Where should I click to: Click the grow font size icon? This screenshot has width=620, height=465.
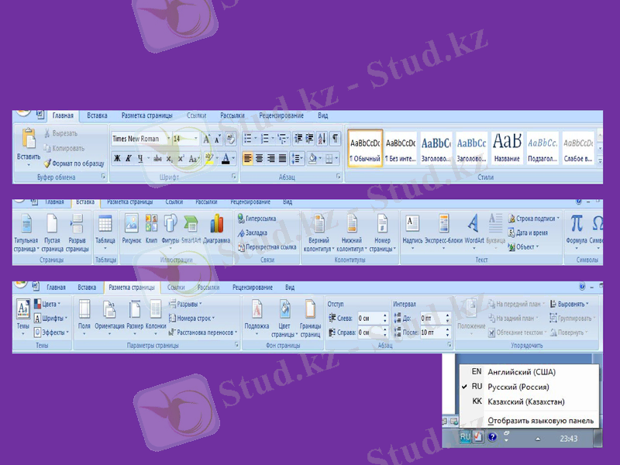(206, 139)
